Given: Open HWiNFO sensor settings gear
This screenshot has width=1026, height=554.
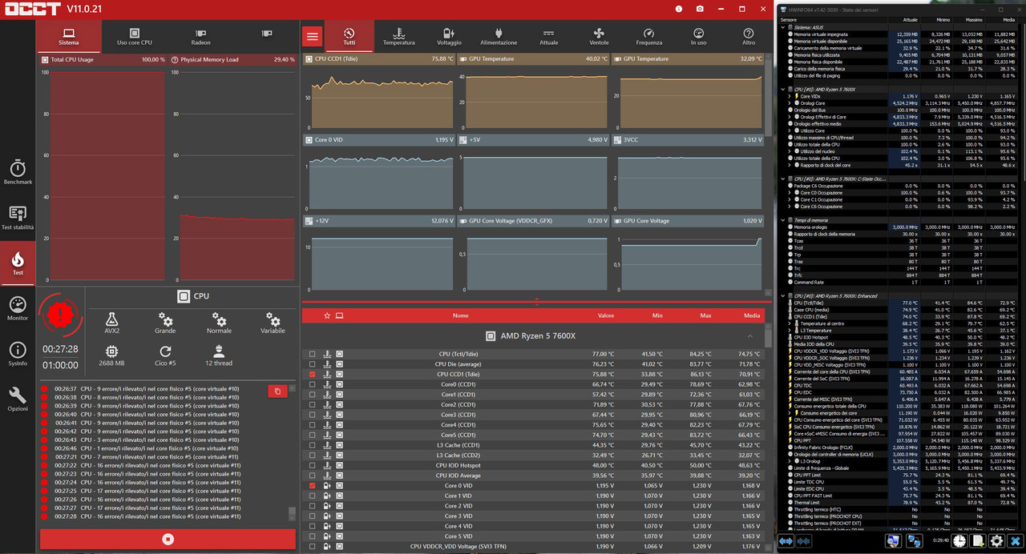Looking at the screenshot, I should click(997, 542).
